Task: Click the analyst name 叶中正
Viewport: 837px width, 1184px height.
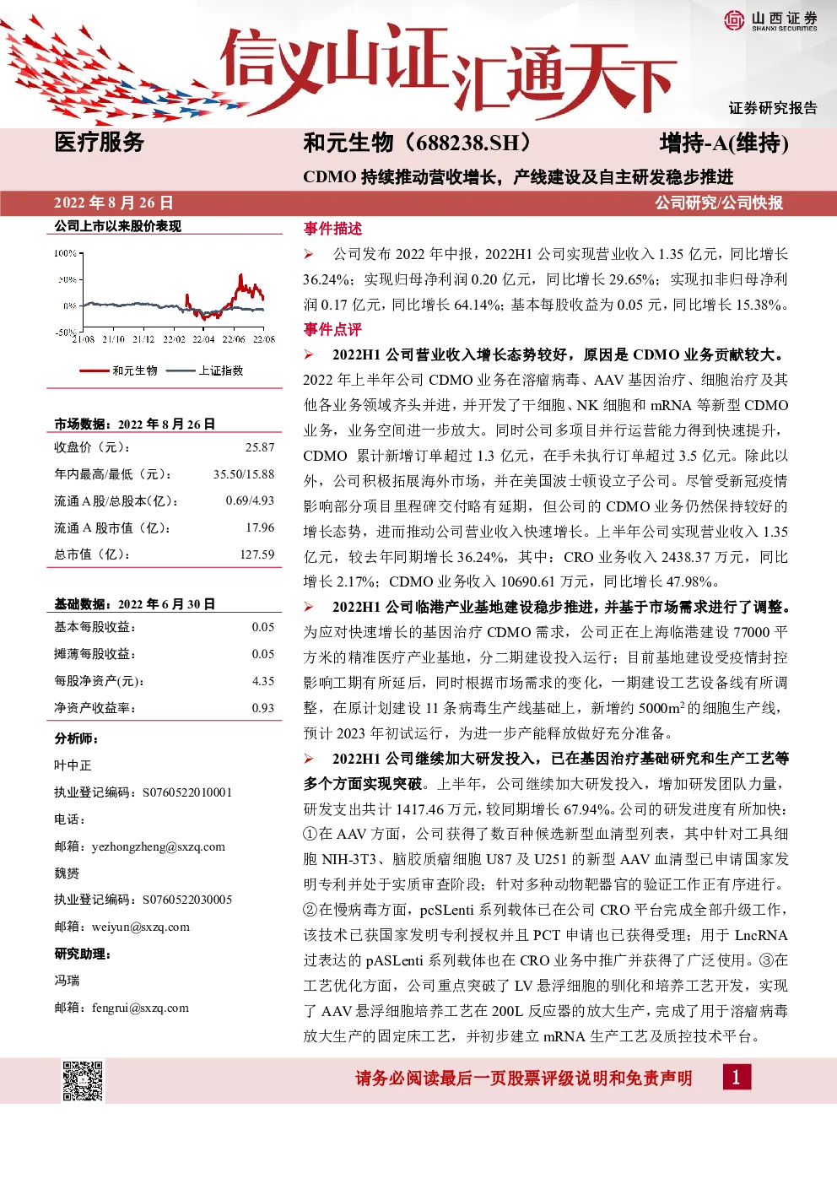Action: (73, 765)
